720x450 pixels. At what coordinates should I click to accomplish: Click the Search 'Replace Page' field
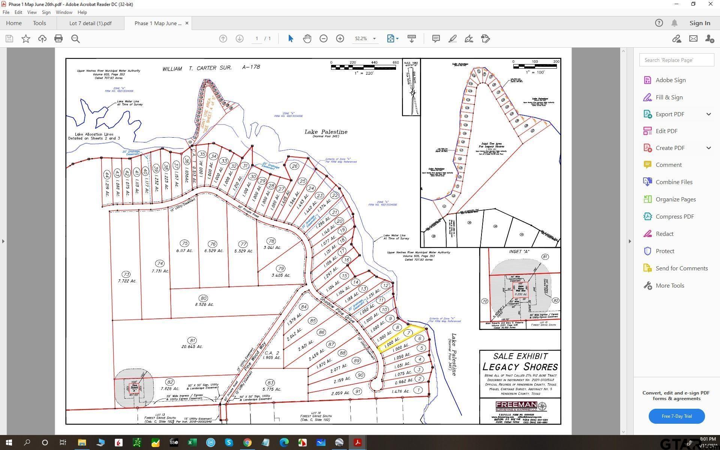click(x=676, y=60)
